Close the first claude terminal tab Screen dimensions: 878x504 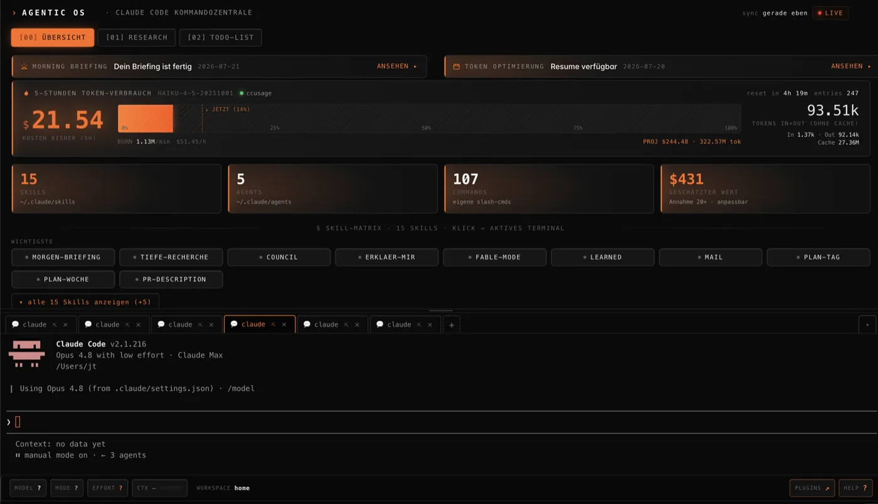pos(65,324)
